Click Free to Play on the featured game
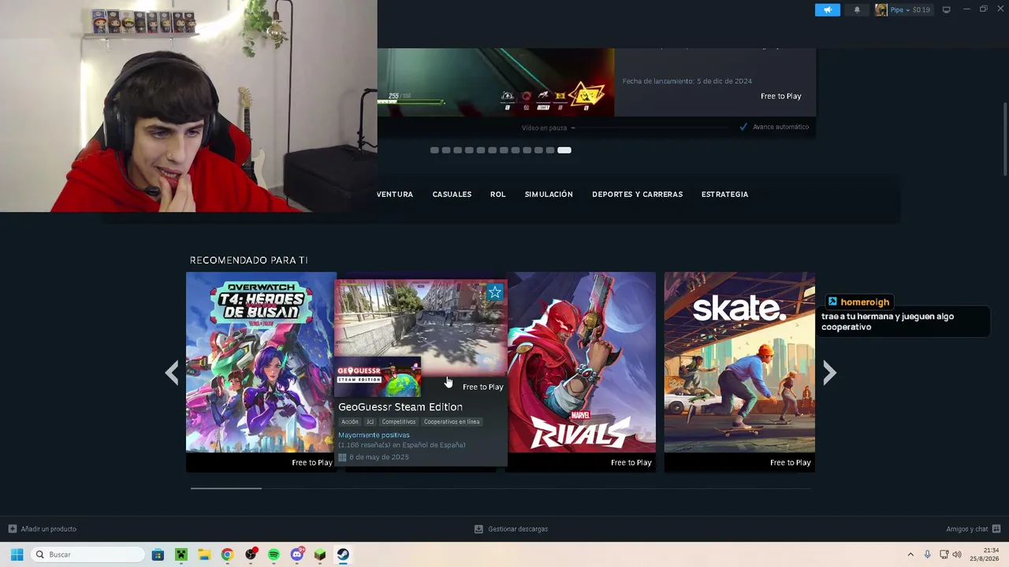1009x567 pixels. coord(780,96)
